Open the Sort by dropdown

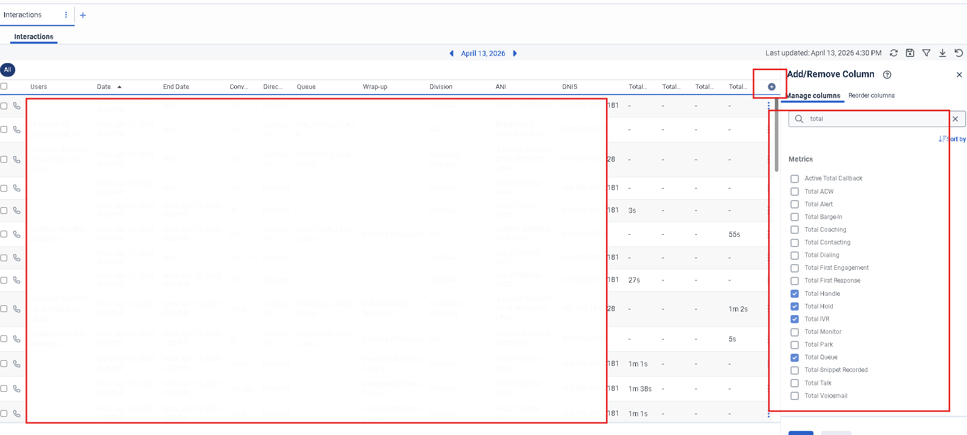(x=952, y=139)
